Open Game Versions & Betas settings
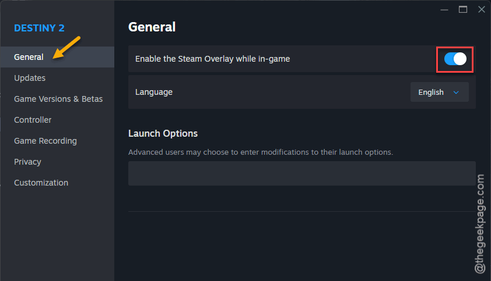Image resolution: width=491 pixels, height=281 pixels. 57,99
